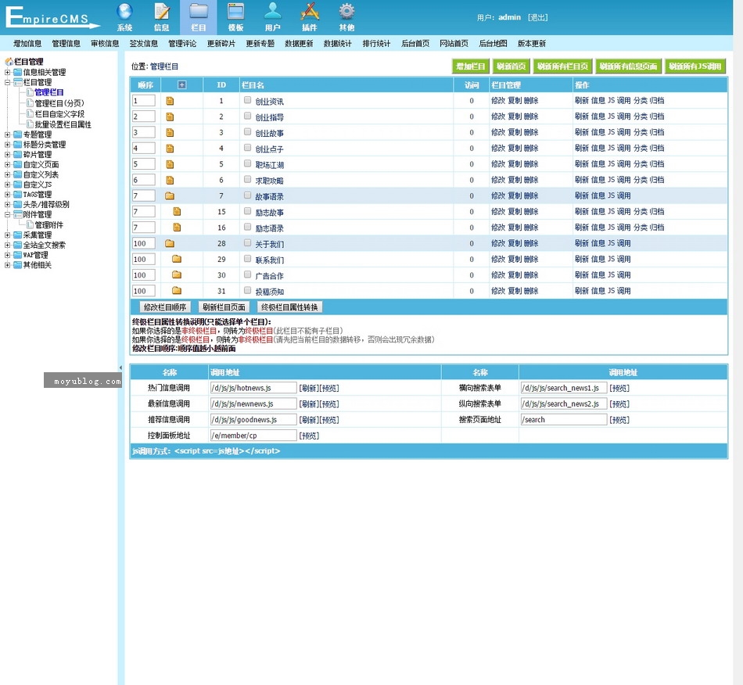This screenshot has height=685, width=743.
Task: Click the 用户 (User) person icon
Action: tap(272, 13)
